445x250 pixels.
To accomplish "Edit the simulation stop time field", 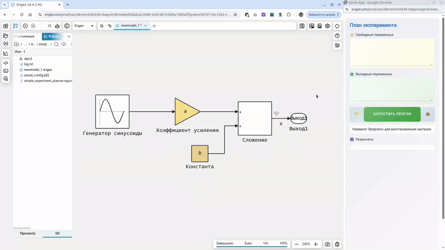I will (45, 26).
